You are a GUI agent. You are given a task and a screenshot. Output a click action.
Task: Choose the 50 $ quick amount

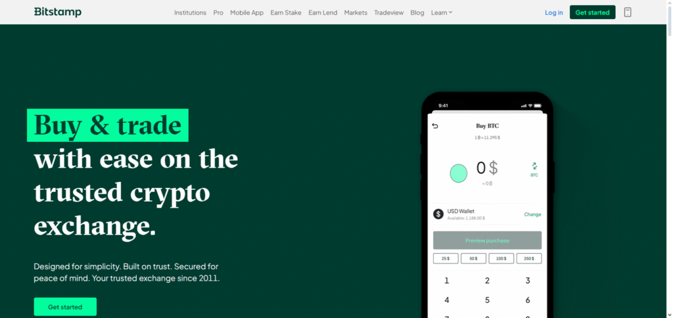click(473, 258)
